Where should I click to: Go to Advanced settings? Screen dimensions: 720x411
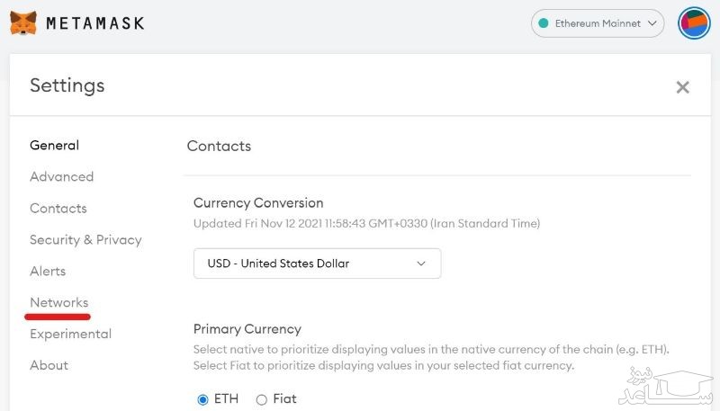coord(61,177)
